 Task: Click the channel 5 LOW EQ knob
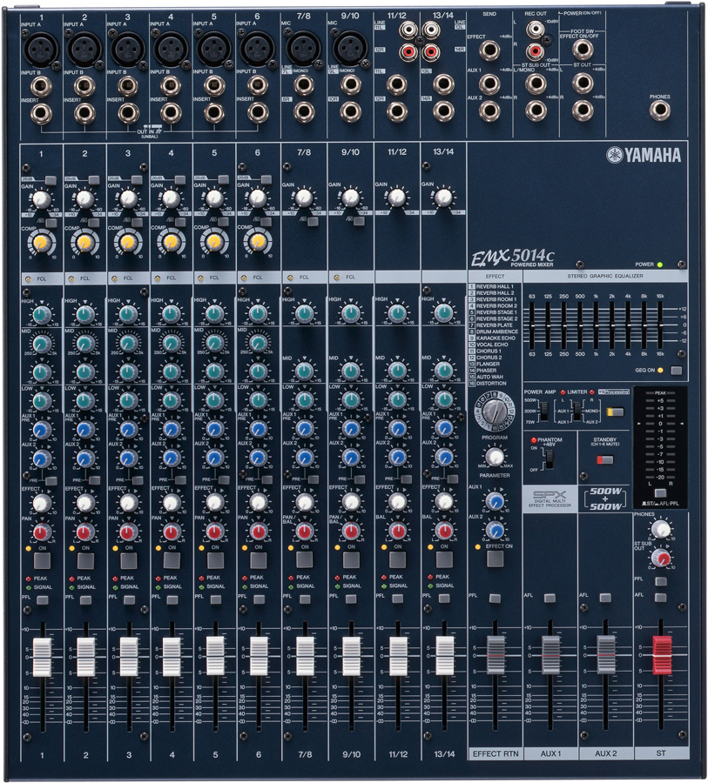tap(214, 400)
